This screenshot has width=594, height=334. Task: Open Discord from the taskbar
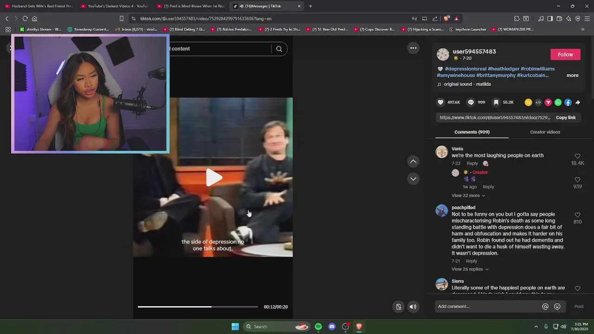tap(332, 327)
